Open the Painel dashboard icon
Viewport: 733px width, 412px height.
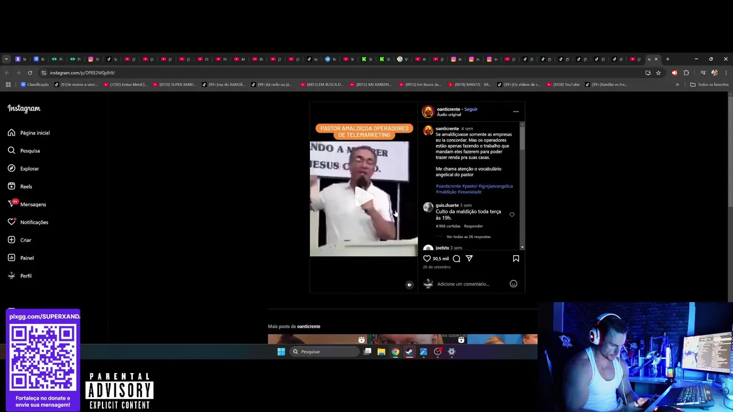pos(11,257)
